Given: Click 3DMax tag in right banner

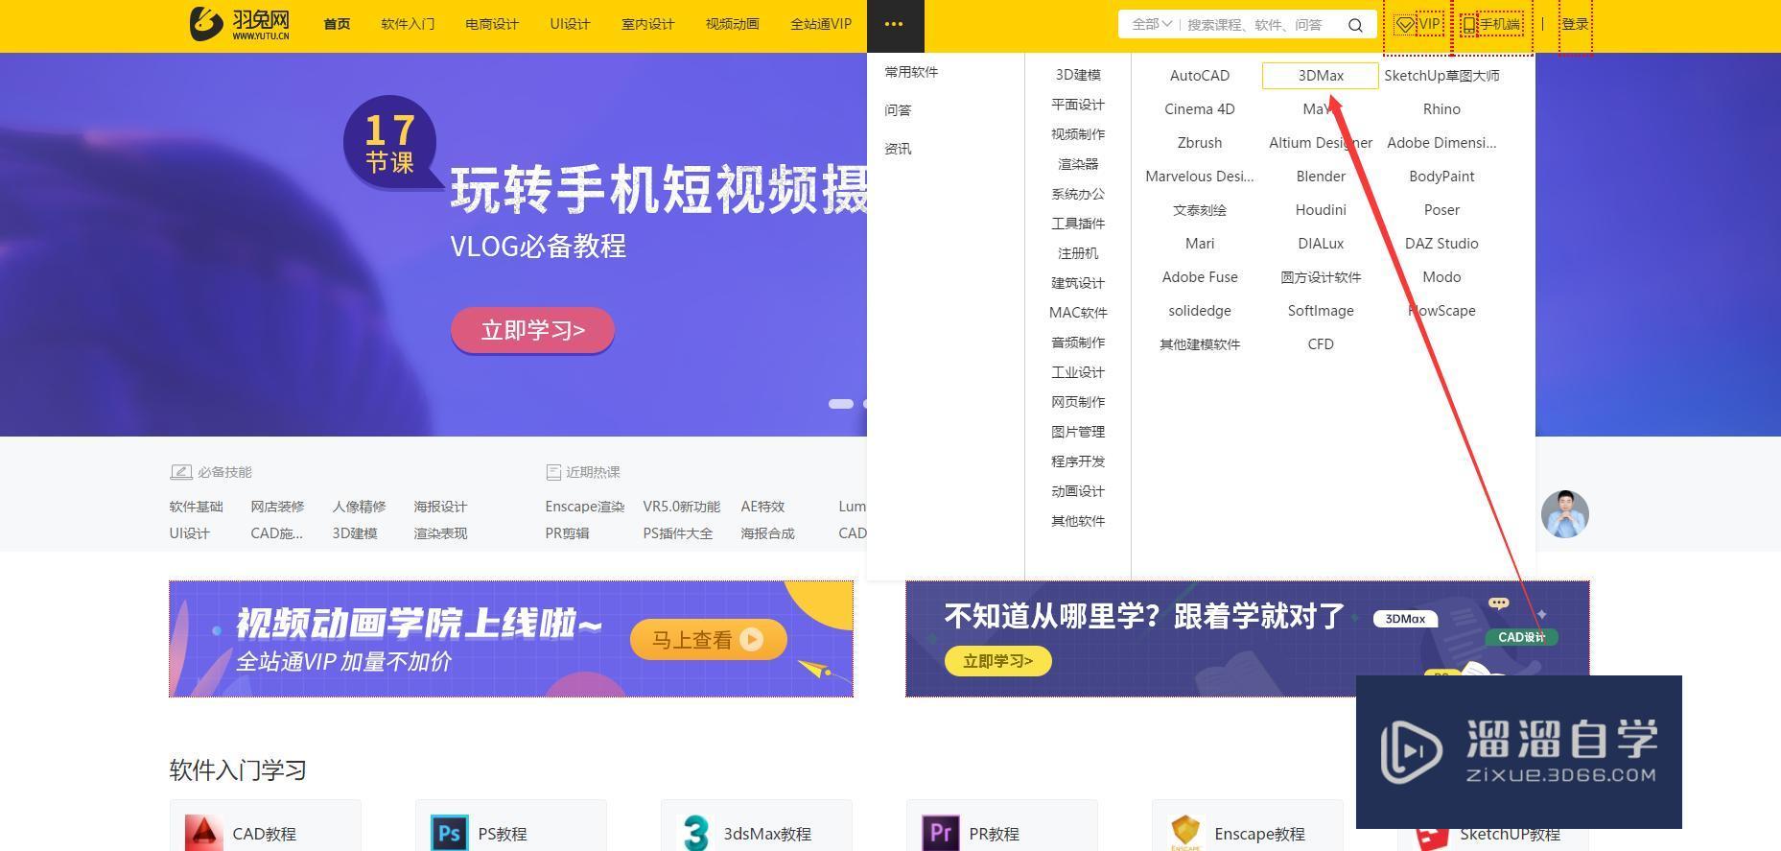Looking at the screenshot, I should click(x=1405, y=619).
